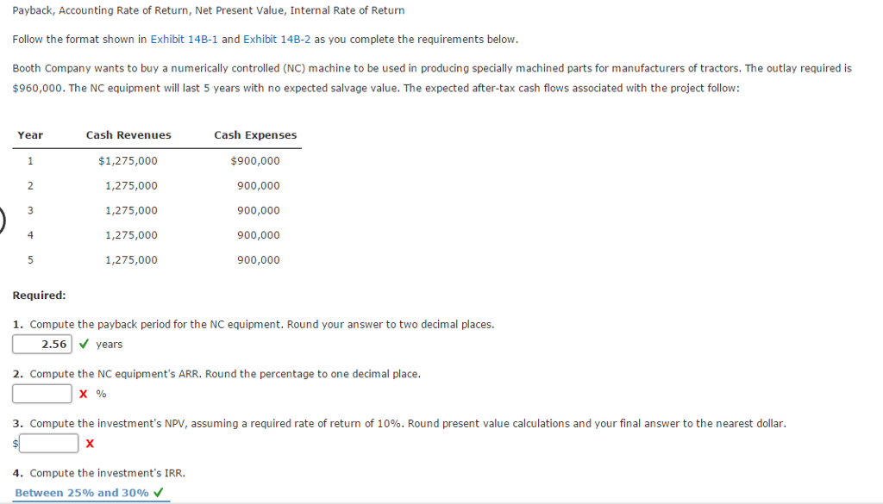The height and width of the screenshot is (504, 883).
Task: Click the dollar sign before the NPV box
Action: (x=15, y=444)
